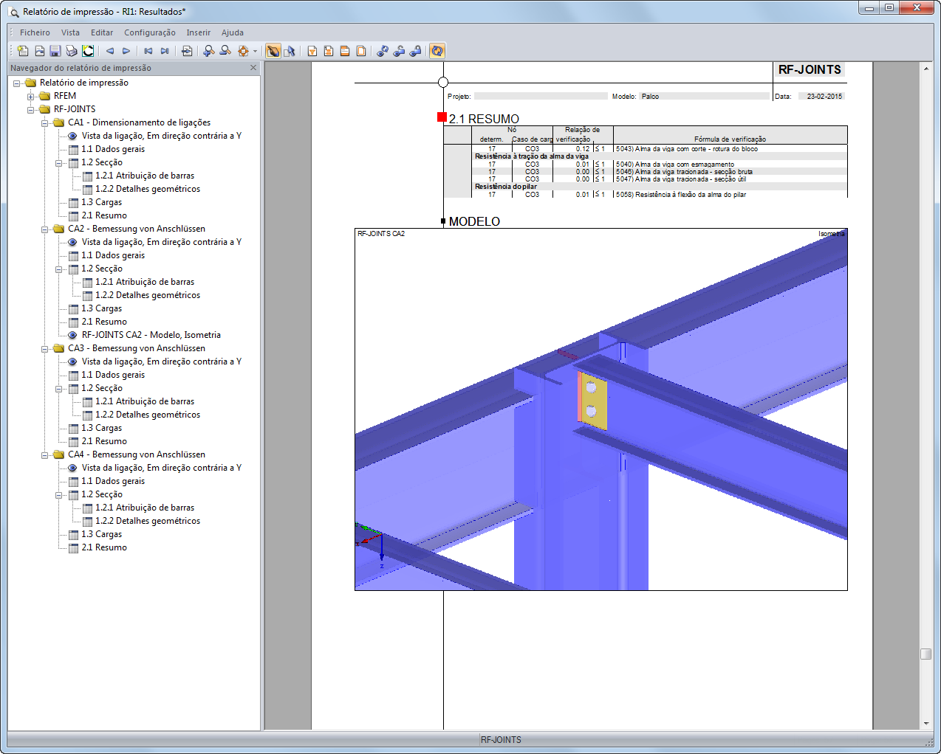Image resolution: width=941 pixels, height=754 pixels.
Task: Select 1.1 Dados gerais under CA1
Action: 112,149
